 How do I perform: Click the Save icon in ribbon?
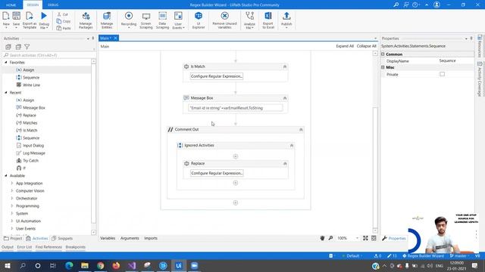(x=16, y=16)
